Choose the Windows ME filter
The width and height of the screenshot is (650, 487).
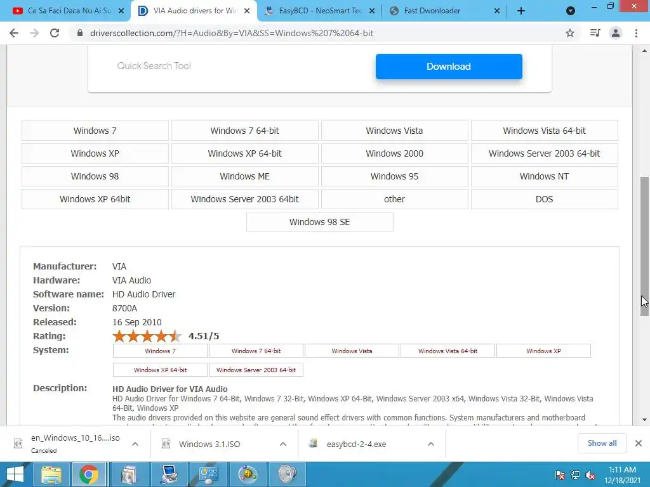pos(244,176)
